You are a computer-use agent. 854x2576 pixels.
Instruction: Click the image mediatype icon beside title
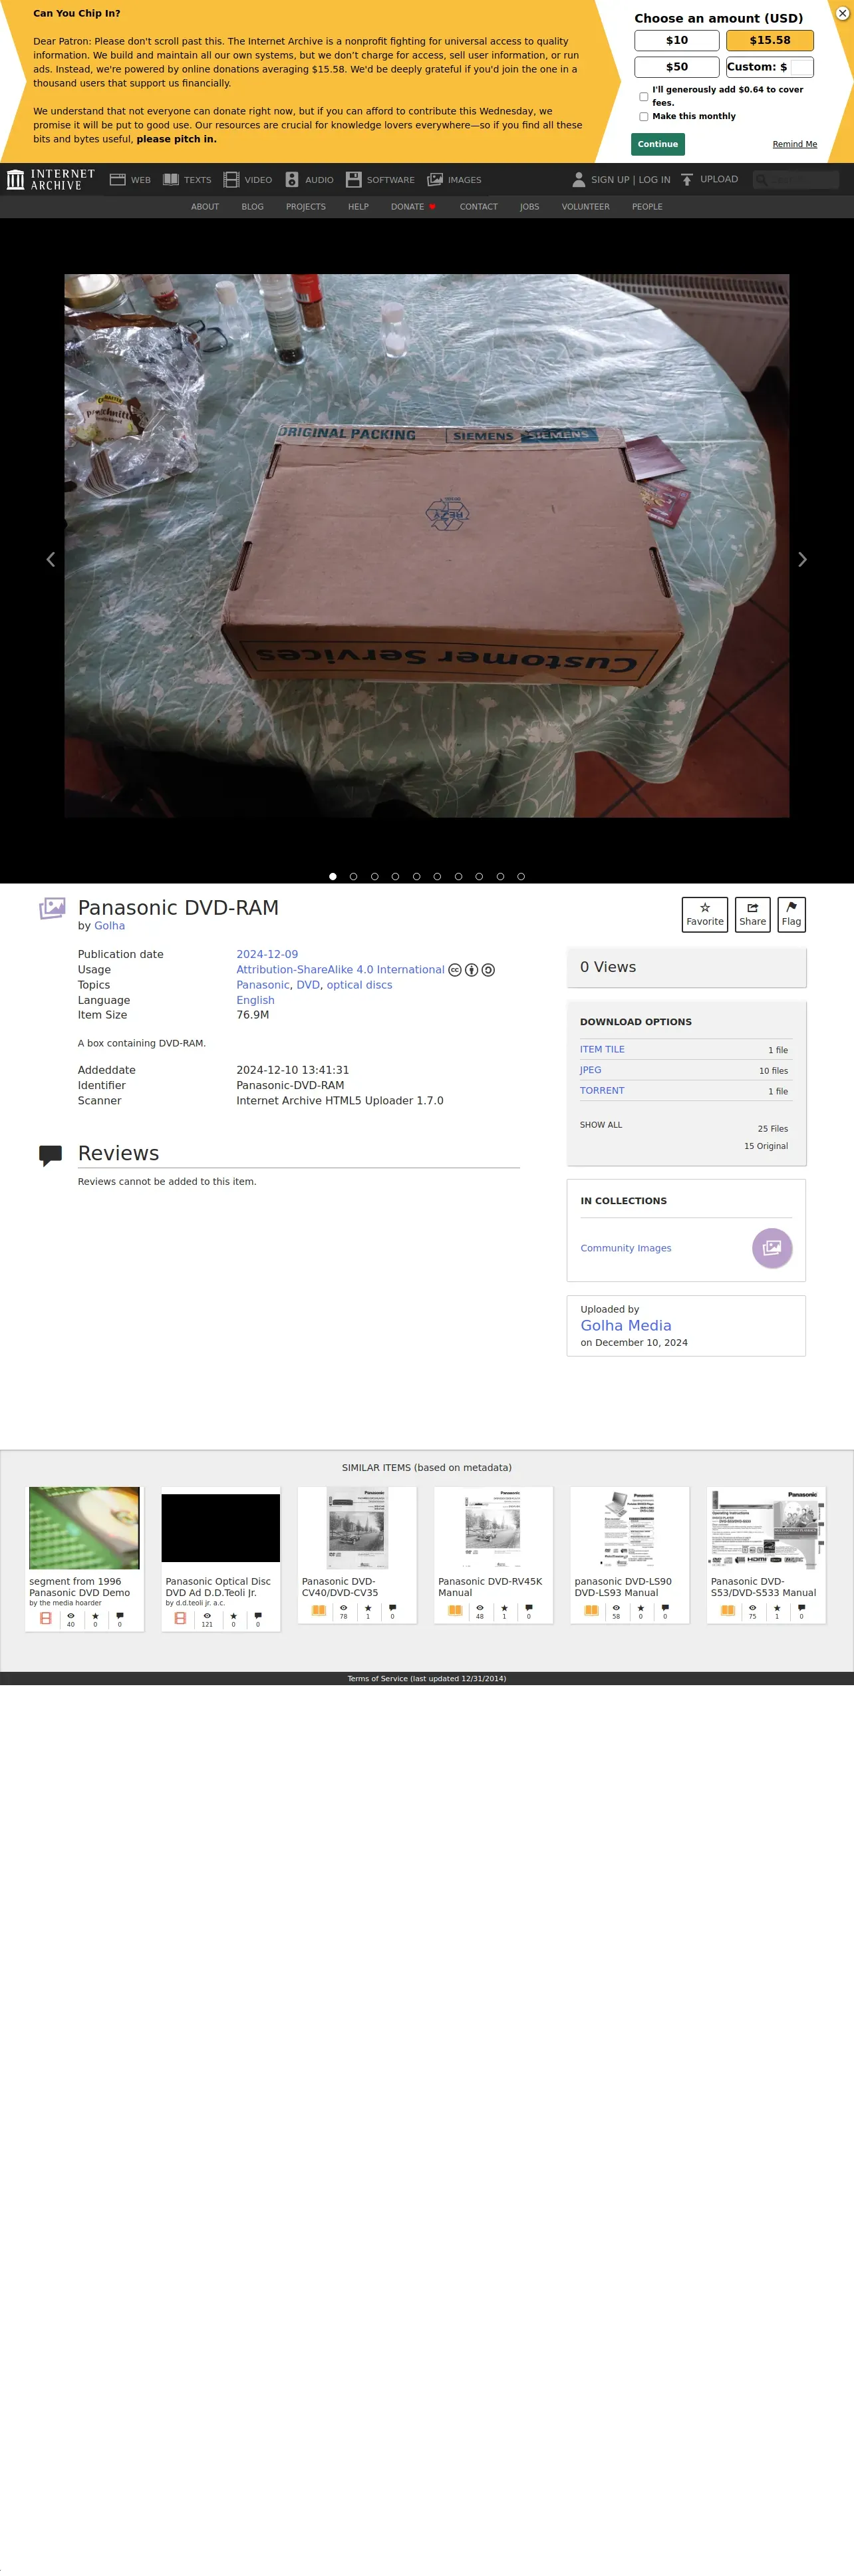coord(52,908)
